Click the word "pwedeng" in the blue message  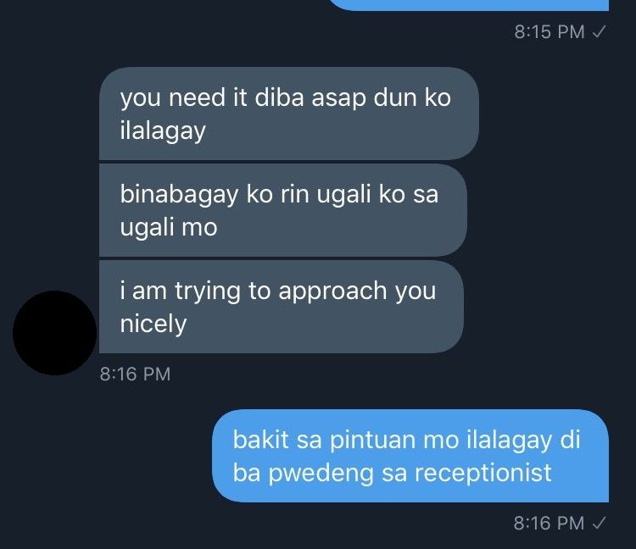click(x=321, y=474)
